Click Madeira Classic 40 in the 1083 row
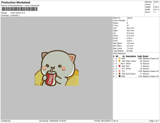Screen dimensions: 160x123 pyautogui.click(x=151, y=59)
